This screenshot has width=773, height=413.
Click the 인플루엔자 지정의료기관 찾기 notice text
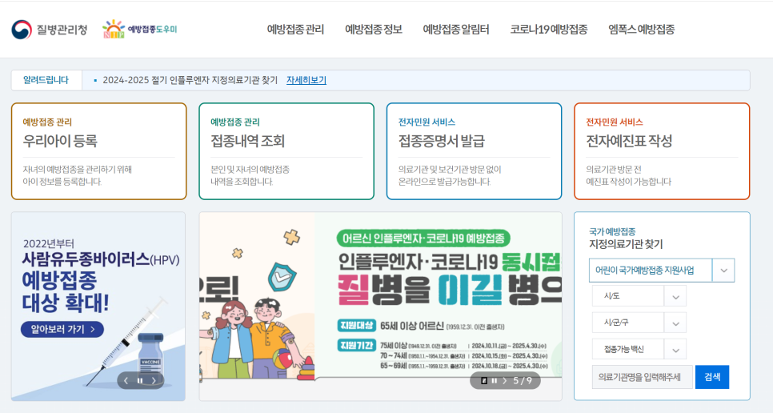pos(190,80)
